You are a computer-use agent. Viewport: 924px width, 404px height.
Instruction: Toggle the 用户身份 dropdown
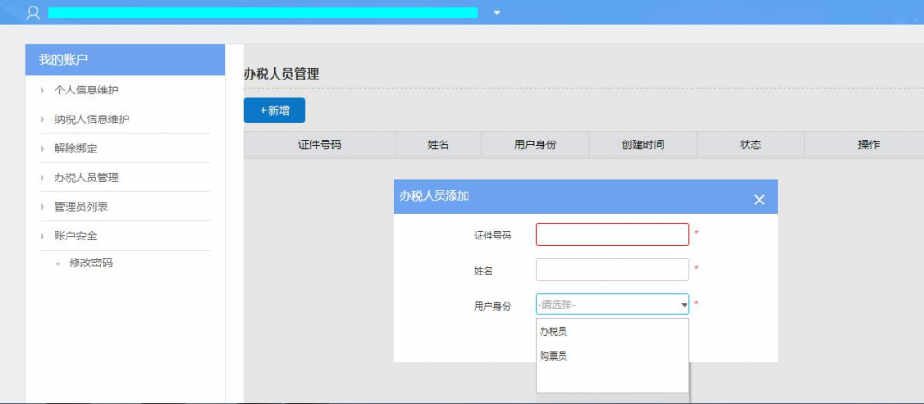[612, 304]
